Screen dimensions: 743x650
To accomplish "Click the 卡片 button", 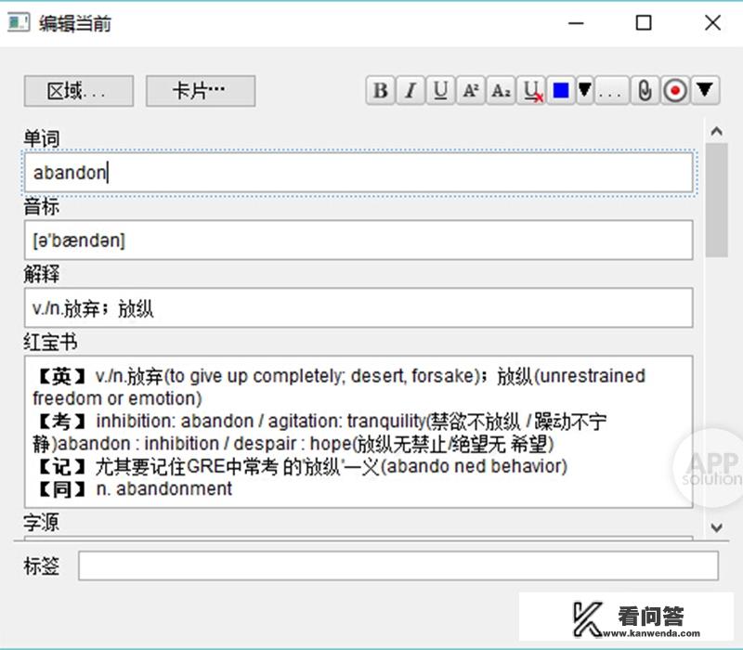I will (200, 92).
